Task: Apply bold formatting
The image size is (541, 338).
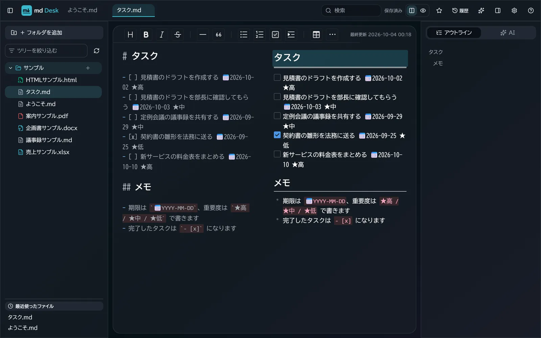Action: point(146,34)
